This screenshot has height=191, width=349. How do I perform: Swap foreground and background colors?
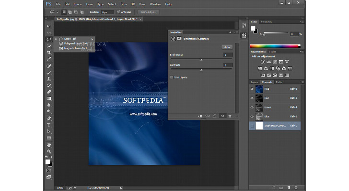point(51,157)
